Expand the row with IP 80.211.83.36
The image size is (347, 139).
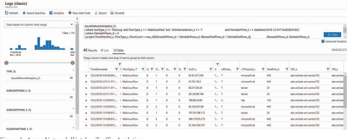tap(86, 88)
